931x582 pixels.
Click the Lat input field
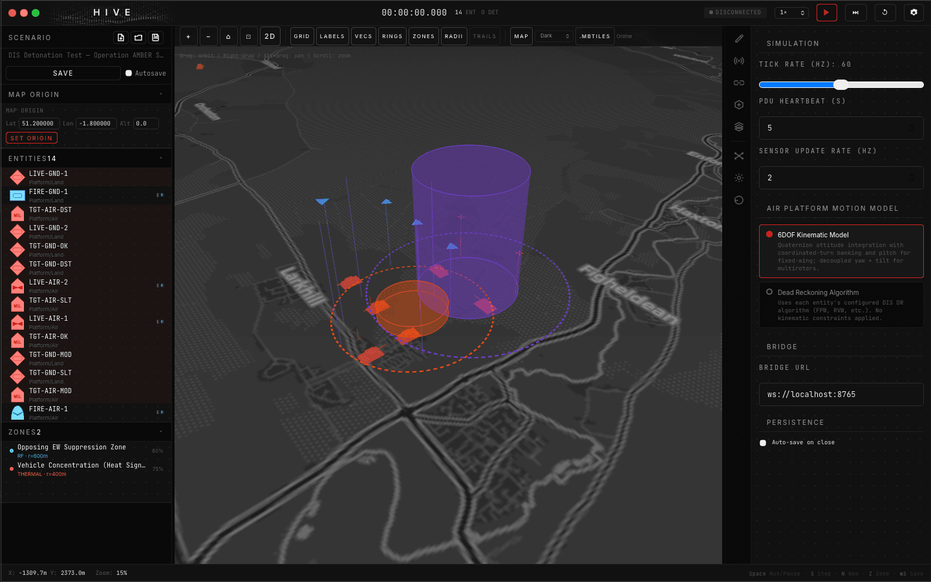39,124
